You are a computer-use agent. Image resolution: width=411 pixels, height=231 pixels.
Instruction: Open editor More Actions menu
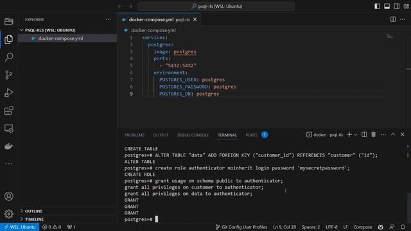[x=403, y=19]
